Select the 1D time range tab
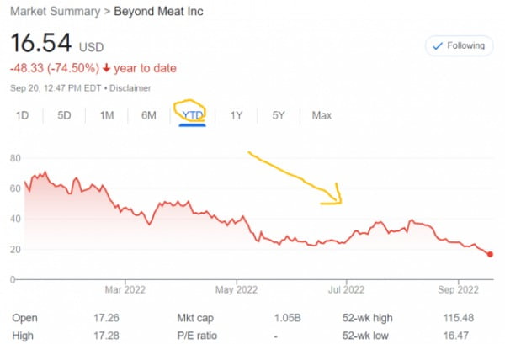 pos(23,115)
